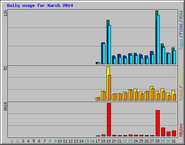Select day 16 on the date axis
The height and width of the screenshot is (145, 185).
point(92,141)
